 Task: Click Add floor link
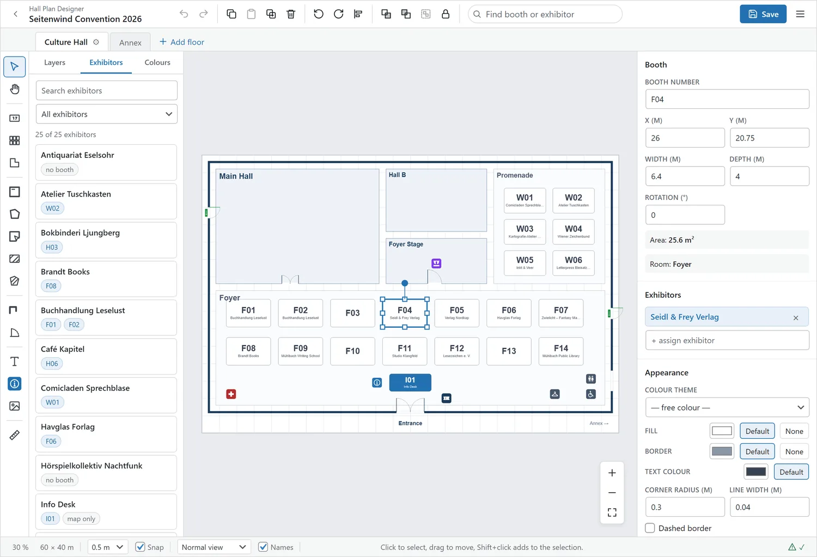[182, 42]
